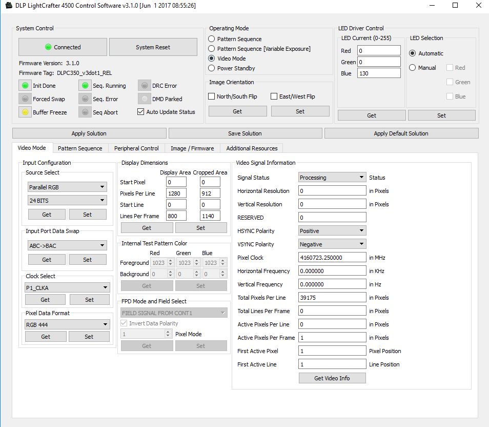Switch to the Pattern Sequence tab
Screen dimensions: 489x427
(x=80, y=148)
